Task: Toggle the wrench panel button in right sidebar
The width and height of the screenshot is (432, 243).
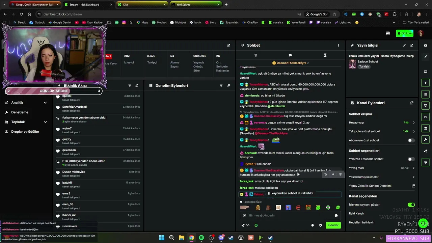Action: tap(425, 139)
